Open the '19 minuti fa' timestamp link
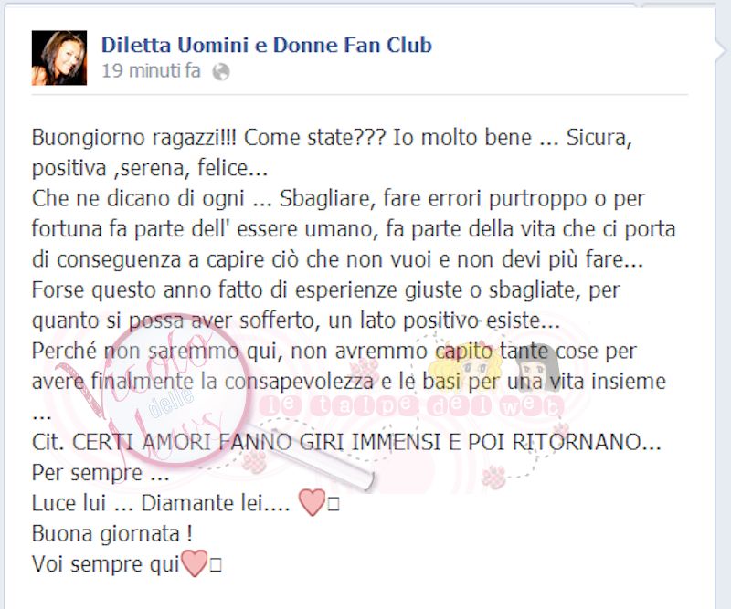This screenshot has width=731, height=609. [151, 71]
